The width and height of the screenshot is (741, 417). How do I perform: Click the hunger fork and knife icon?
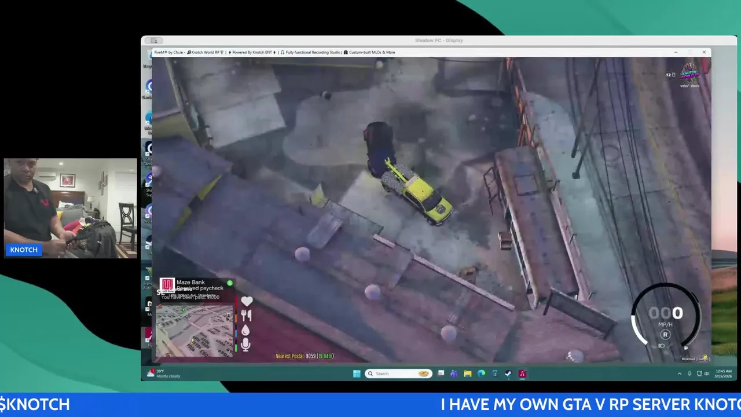[246, 316]
